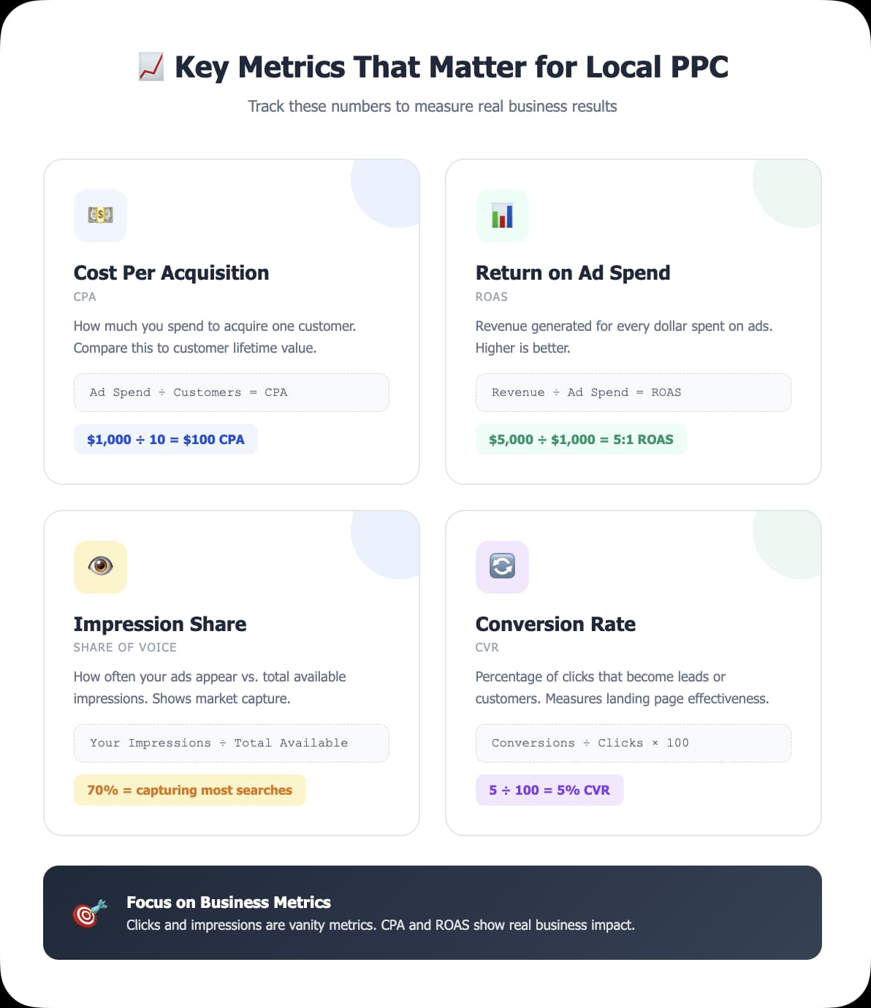Click the Focus on Business Metrics banner title
This screenshot has height=1008, width=871.
[x=228, y=902]
